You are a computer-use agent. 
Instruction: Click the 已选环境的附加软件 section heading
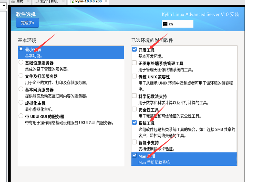pyautogui.click(x=152, y=40)
